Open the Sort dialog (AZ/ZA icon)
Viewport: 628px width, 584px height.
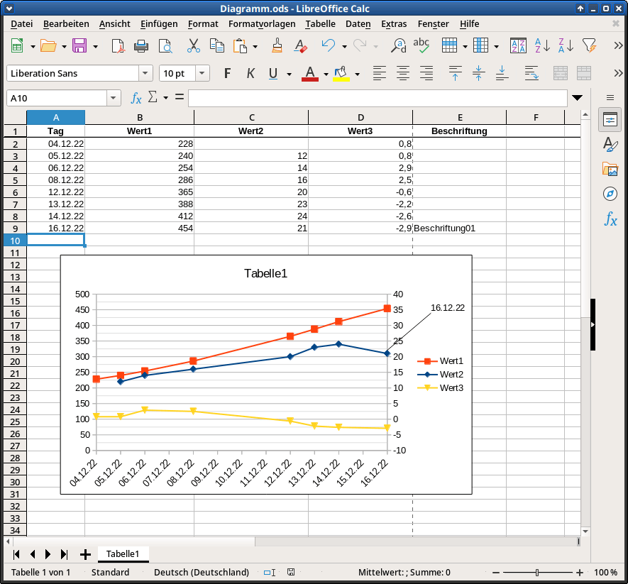coord(518,46)
